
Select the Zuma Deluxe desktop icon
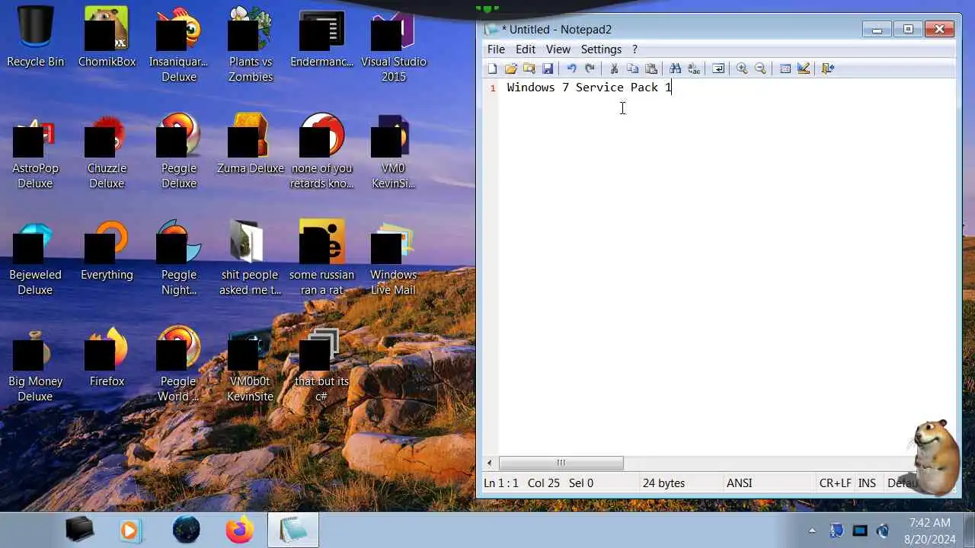click(x=251, y=145)
